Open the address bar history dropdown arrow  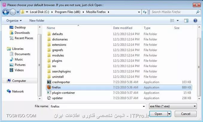click(x=139, y=12)
